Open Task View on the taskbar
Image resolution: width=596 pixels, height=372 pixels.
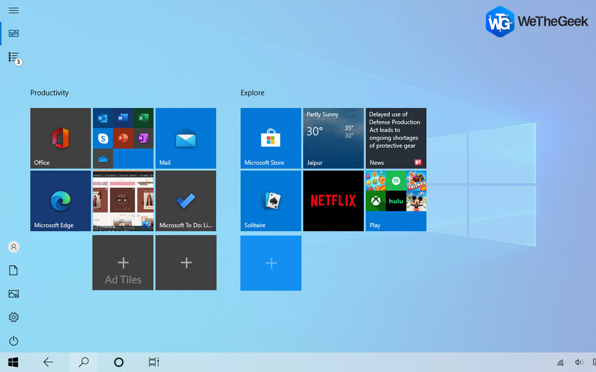coord(154,362)
